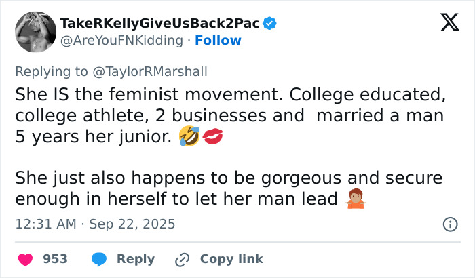Click the laughing crying emoji
The width and height of the screenshot is (475, 278).
[x=189, y=137]
